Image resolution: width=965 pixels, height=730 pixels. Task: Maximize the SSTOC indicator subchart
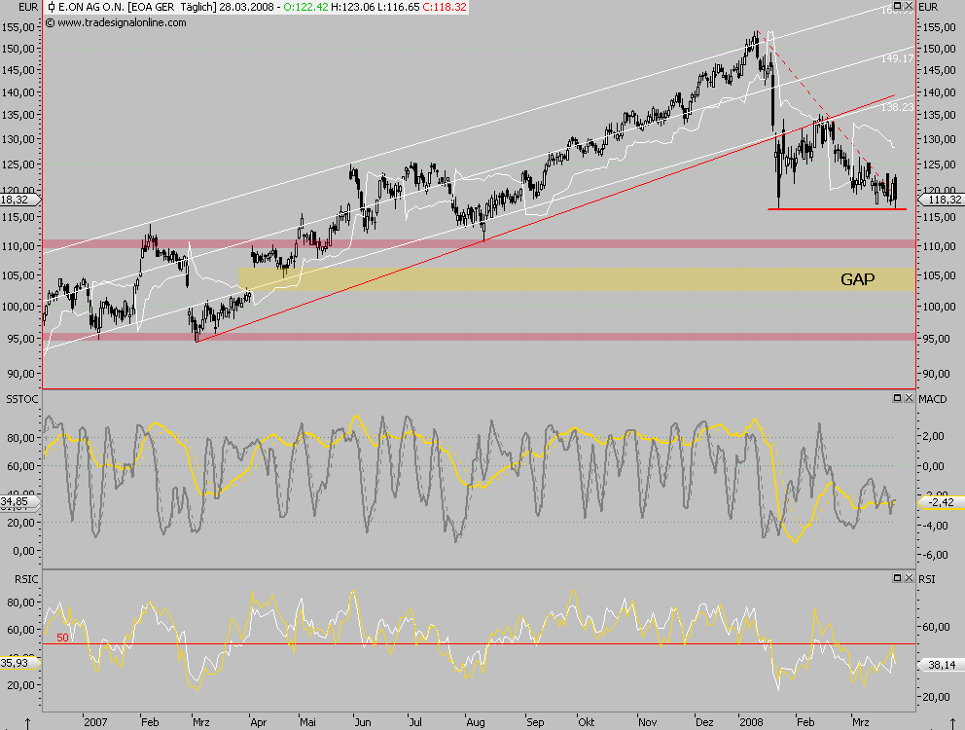click(x=896, y=398)
